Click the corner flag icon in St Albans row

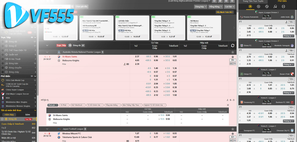125,64
